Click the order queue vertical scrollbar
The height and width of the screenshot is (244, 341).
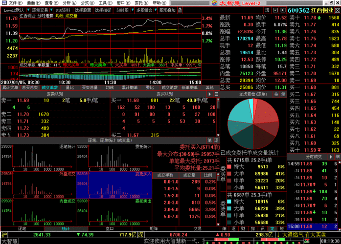pyautogui.click(x=218, y=117)
